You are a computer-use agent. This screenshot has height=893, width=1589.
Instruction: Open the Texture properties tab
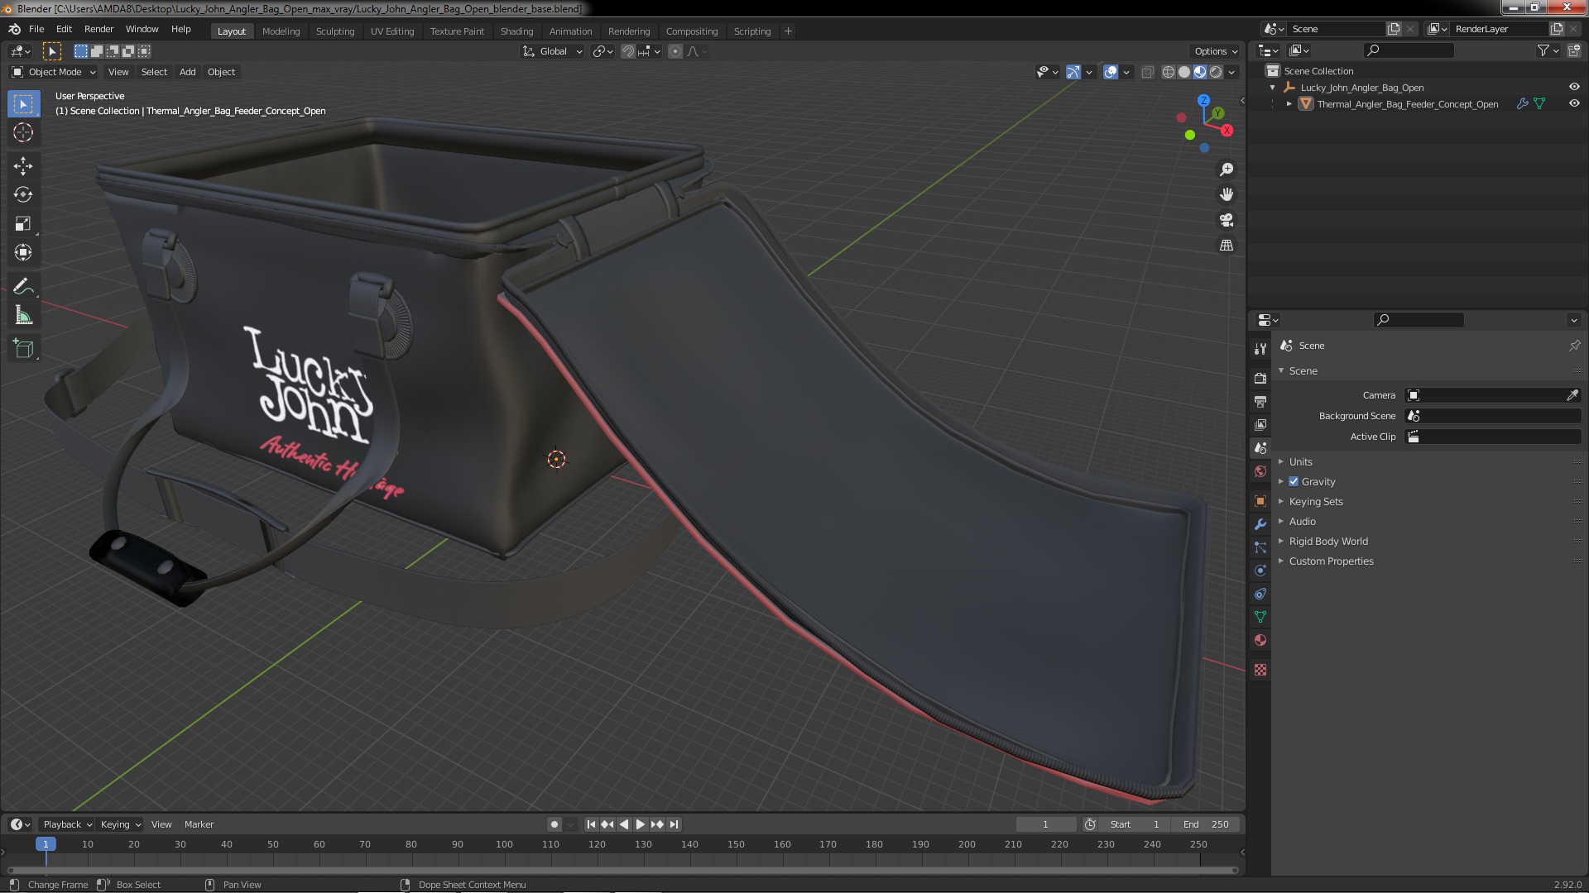click(x=1260, y=670)
